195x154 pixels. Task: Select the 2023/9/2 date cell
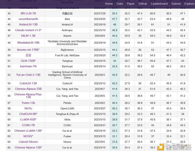(100, 103)
